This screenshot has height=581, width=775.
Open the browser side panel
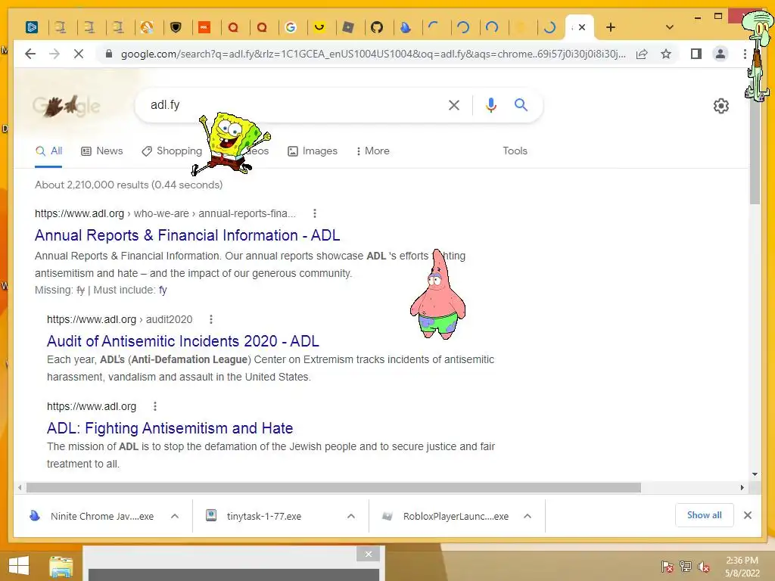point(696,54)
